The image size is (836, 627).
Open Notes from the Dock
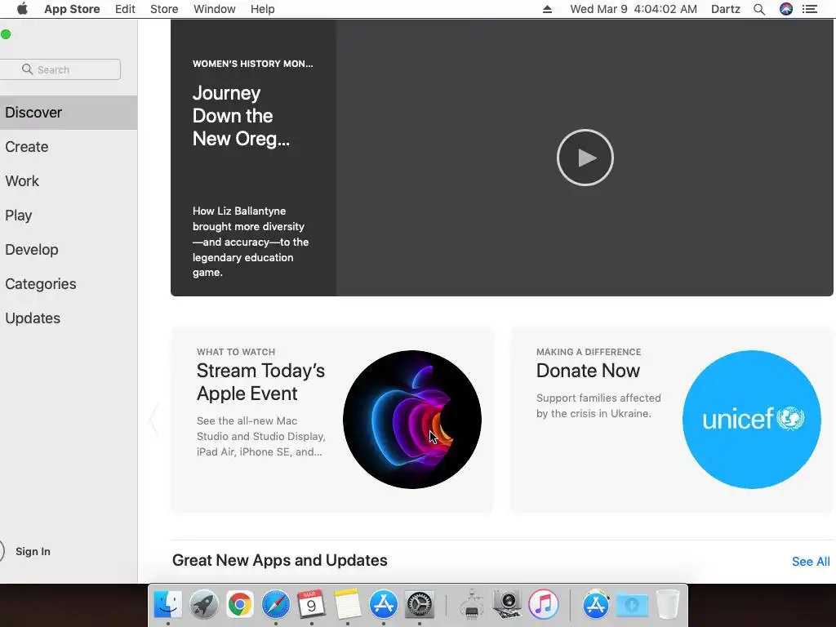(348, 604)
